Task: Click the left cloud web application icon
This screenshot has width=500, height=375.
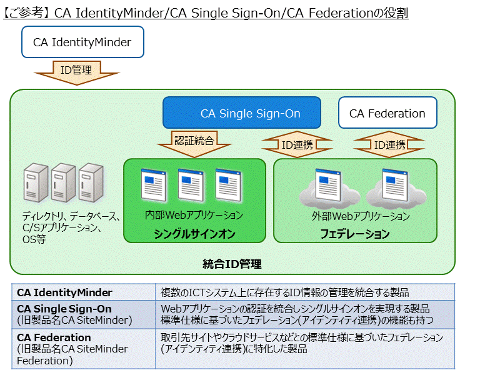Action: point(329,187)
